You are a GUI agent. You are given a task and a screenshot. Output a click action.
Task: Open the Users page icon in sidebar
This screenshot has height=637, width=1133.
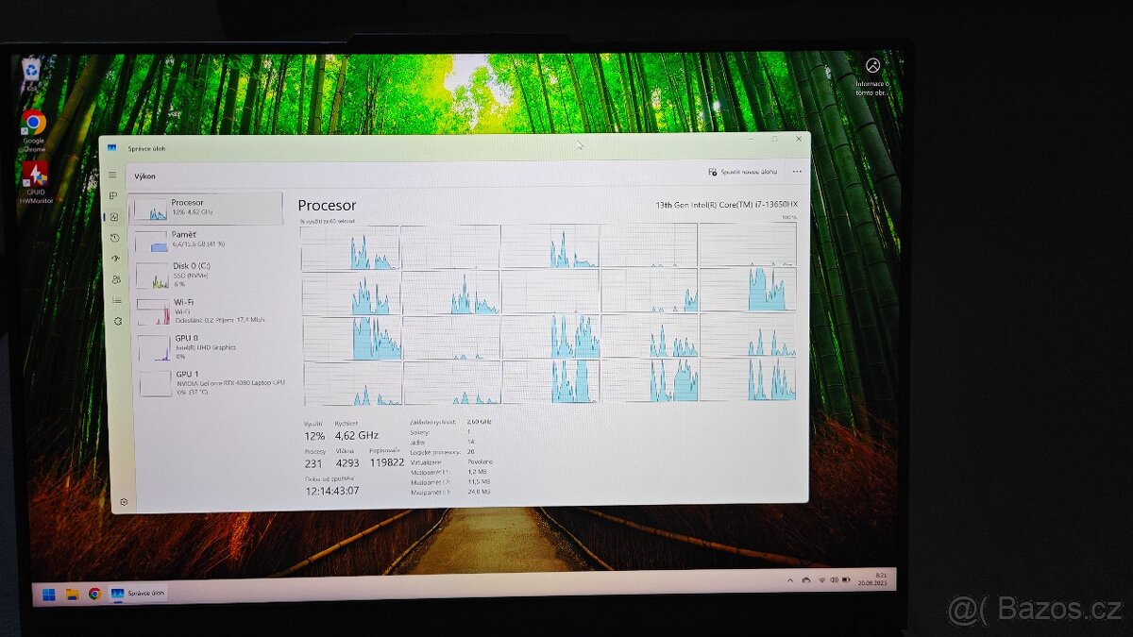tap(116, 279)
